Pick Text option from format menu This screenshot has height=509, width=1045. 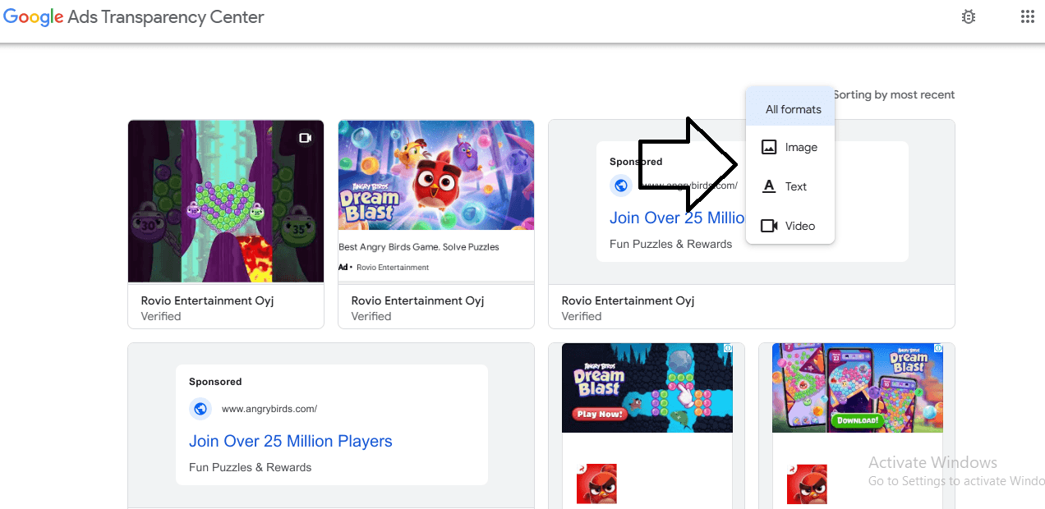tap(795, 186)
